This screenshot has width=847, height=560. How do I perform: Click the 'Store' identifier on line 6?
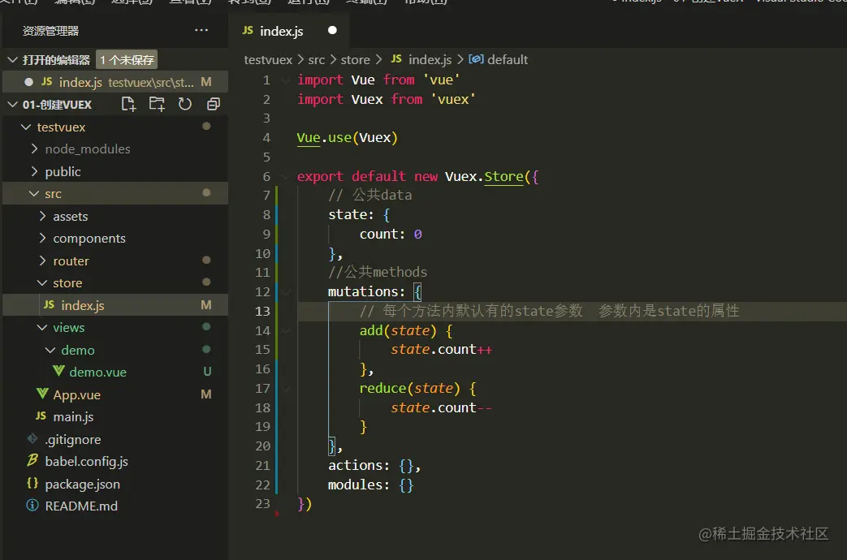pos(503,176)
